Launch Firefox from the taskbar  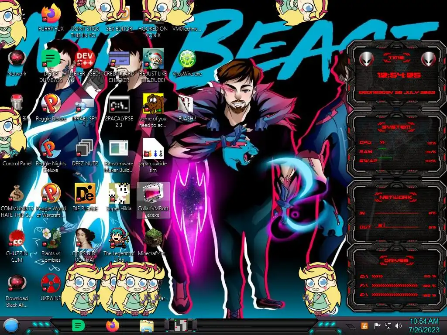pyautogui.click(x=112, y=325)
